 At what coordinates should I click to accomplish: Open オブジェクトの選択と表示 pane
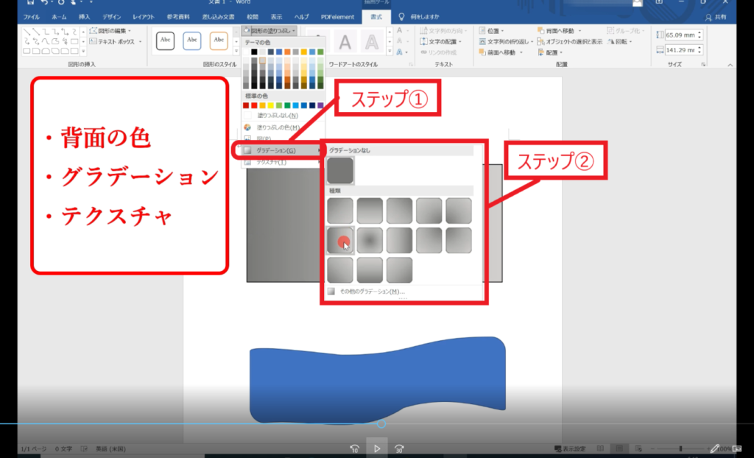(x=574, y=42)
